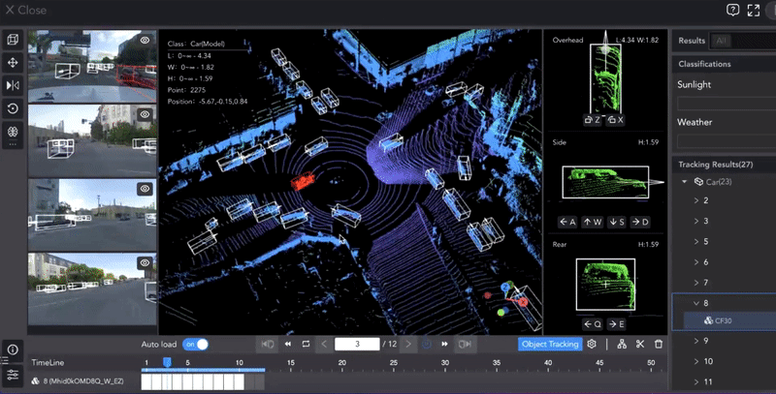This screenshot has height=394, width=776.
Task: Delete with the trash icon
Action: pos(659,344)
